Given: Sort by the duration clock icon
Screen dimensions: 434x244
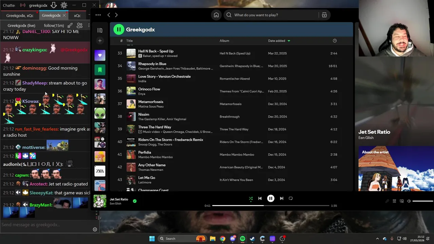Looking at the screenshot, I should (335, 41).
